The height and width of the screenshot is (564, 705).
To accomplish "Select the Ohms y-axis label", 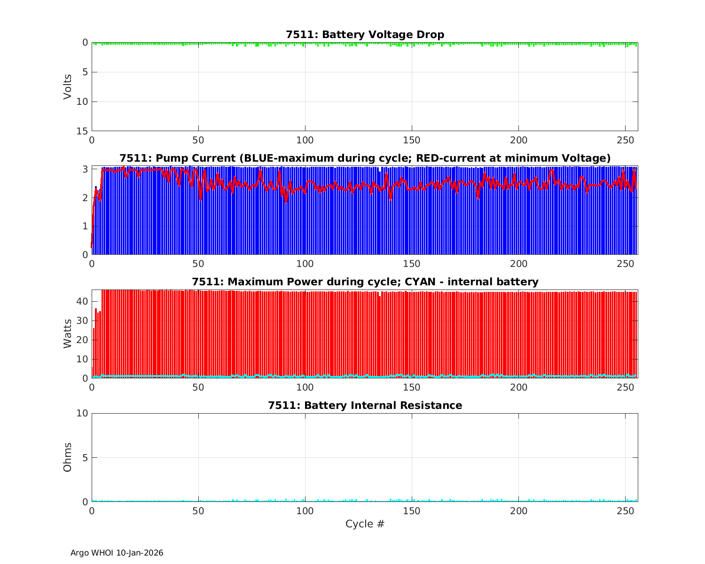I will [x=68, y=457].
